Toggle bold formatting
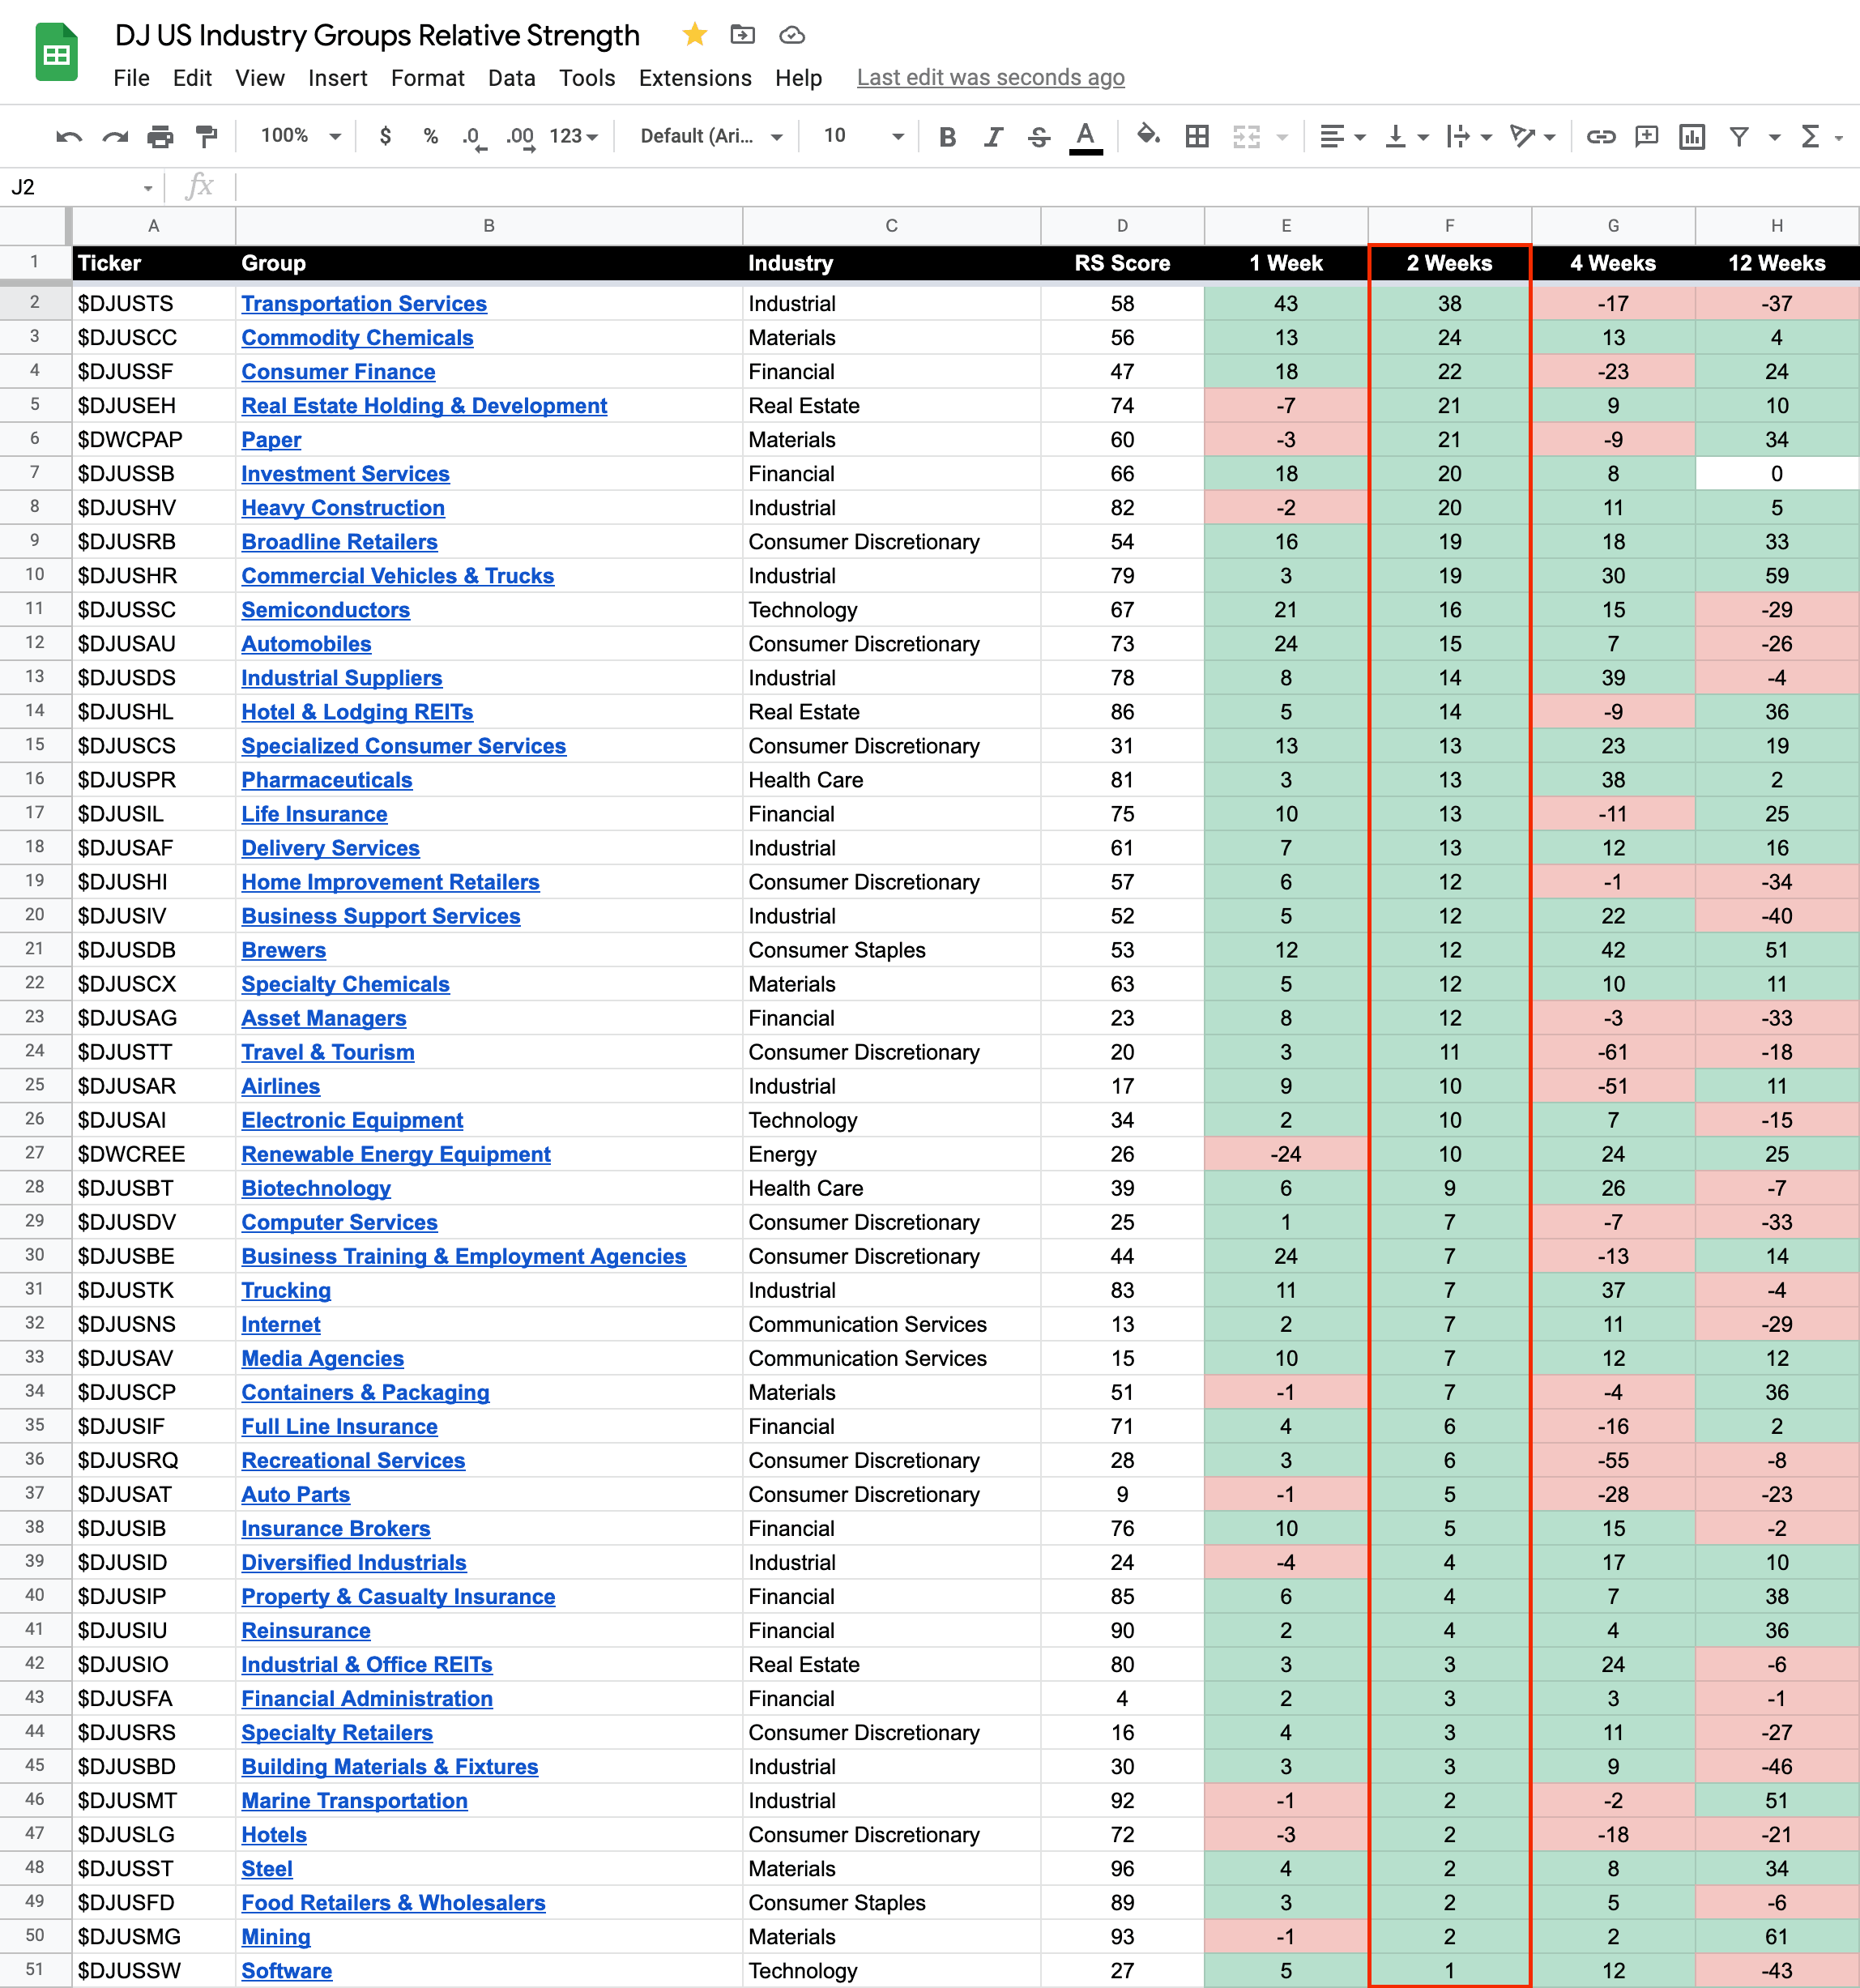This screenshot has height=1988, width=1860. (947, 137)
